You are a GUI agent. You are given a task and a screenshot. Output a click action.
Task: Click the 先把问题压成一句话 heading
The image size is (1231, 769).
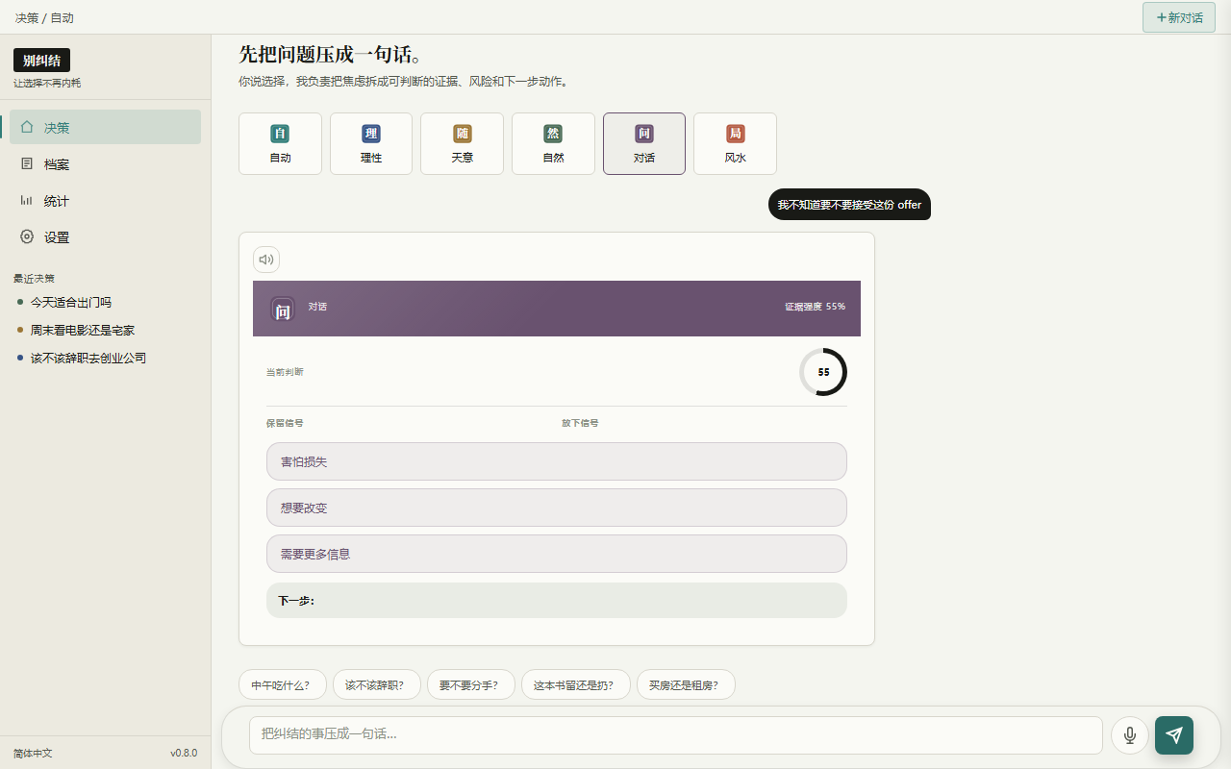[330, 55]
